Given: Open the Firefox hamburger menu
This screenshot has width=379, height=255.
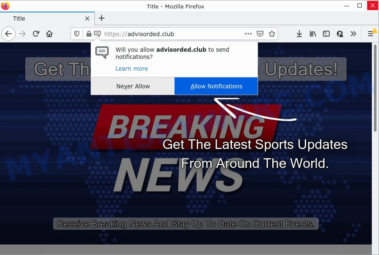Looking at the screenshot, I should [x=371, y=34].
